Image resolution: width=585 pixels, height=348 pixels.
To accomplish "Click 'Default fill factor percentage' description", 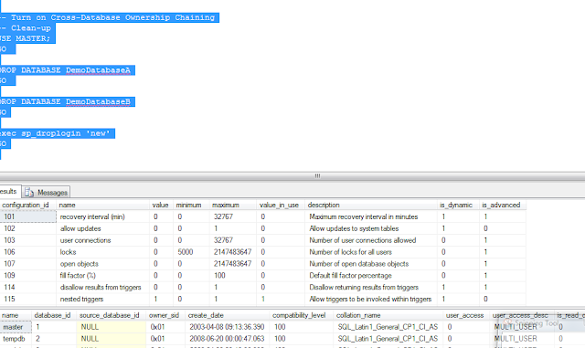I will pos(371,276).
